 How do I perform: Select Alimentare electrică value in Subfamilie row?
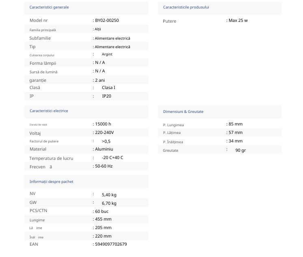click(113, 38)
